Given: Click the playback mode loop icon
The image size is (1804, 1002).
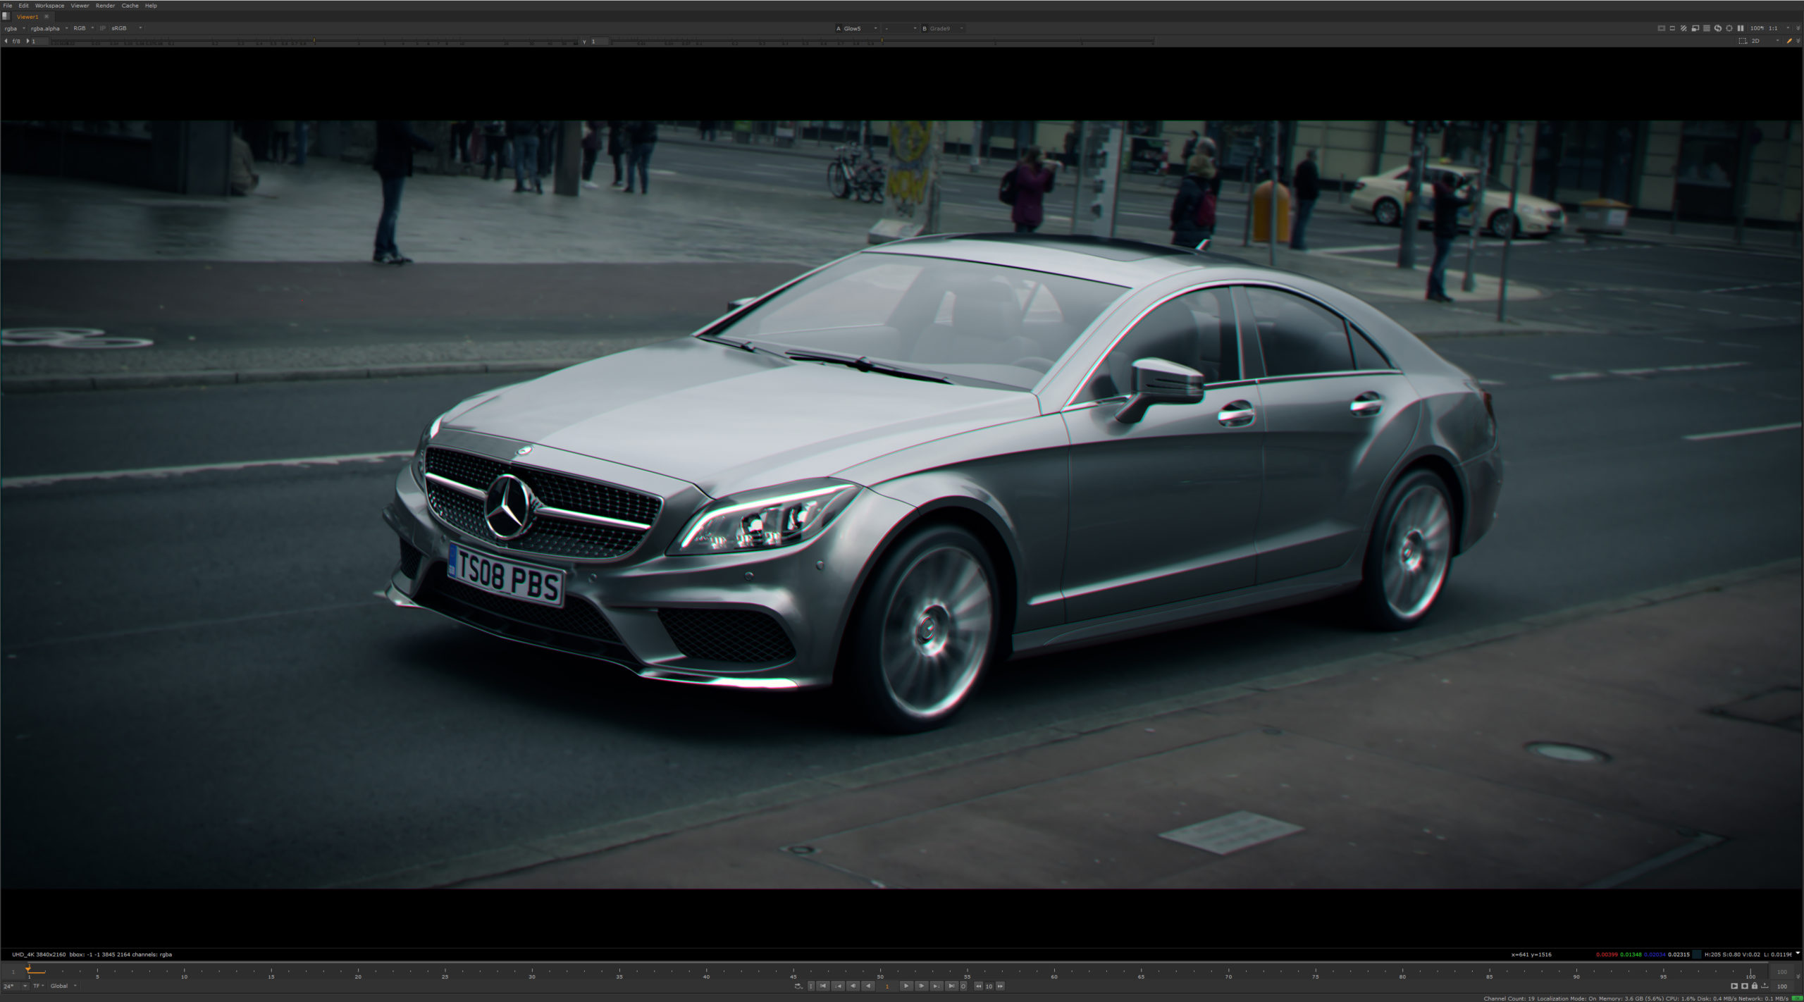Looking at the screenshot, I should pyautogui.click(x=798, y=986).
